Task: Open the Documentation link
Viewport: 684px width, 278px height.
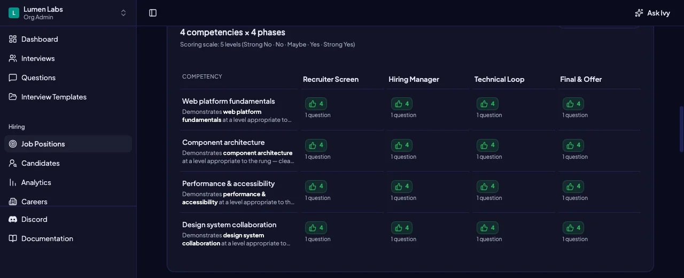Action: pyautogui.click(x=68, y=238)
